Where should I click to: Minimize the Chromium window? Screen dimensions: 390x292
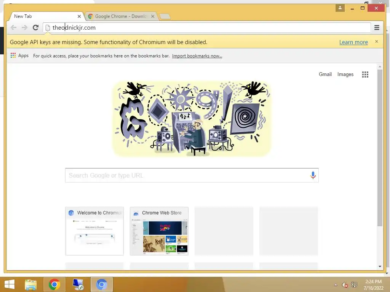coord(352,8)
